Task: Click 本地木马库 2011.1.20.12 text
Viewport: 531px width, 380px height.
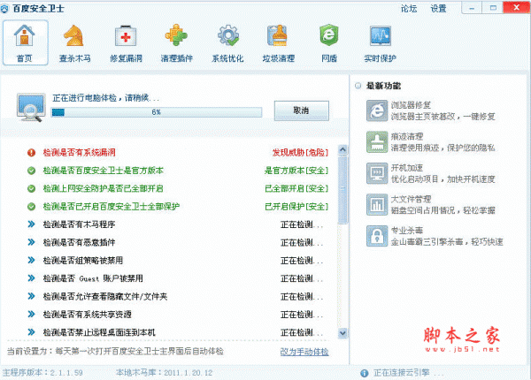Action: coord(165,373)
